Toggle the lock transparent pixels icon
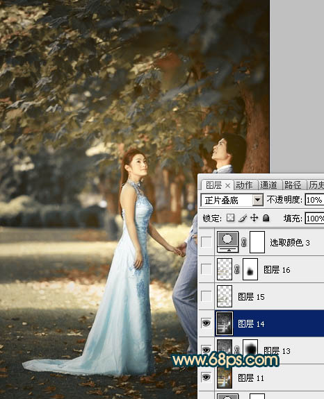 tap(230, 218)
